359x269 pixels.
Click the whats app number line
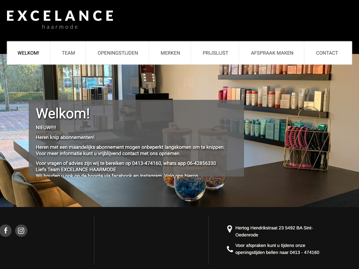(x=126, y=163)
